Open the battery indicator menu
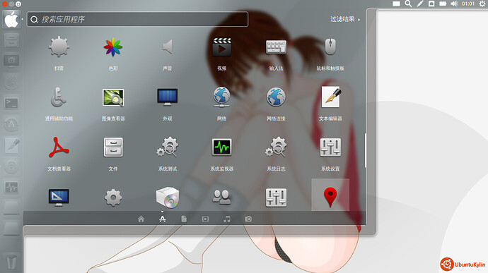488x273 pixels. (x=443, y=4)
